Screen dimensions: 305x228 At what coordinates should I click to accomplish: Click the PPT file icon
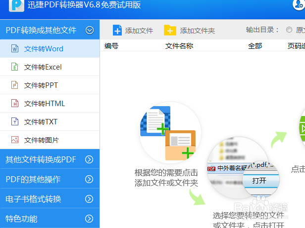click(14, 85)
